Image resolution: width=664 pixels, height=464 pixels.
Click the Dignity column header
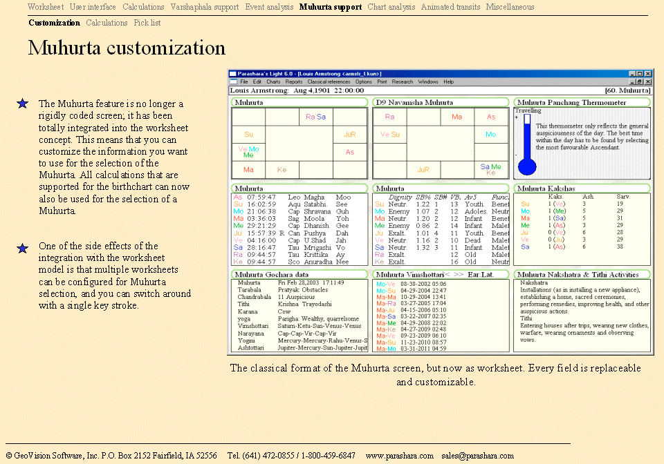pyautogui.click(x=400, y=197)
